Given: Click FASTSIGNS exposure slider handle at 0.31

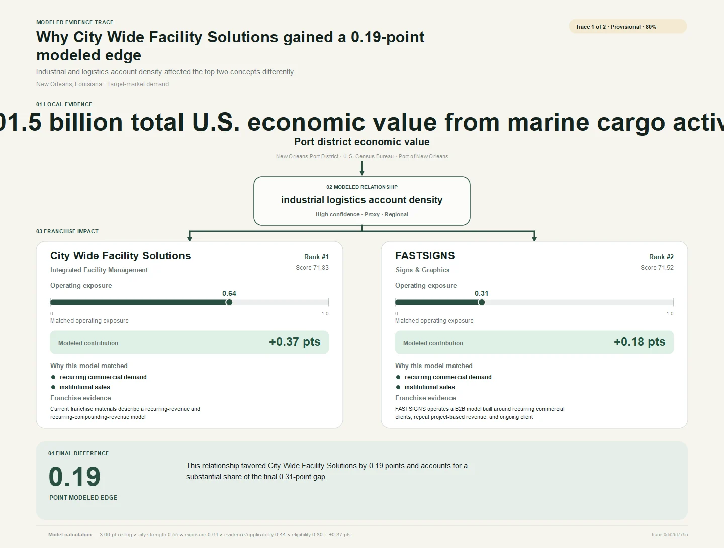Looking at the screenshot, I should pyautogui.click(x=482, y=302).
